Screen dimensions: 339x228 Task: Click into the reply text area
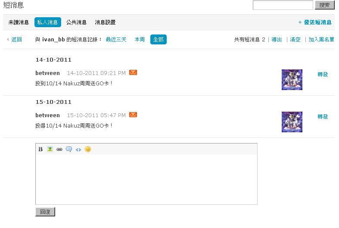coord(146,179)
